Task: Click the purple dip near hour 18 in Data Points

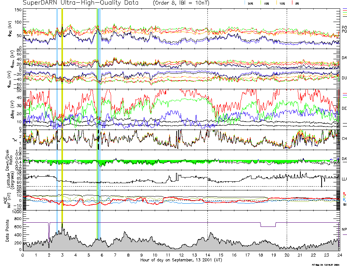Action: pyautogui.click(x=268, y=226)
